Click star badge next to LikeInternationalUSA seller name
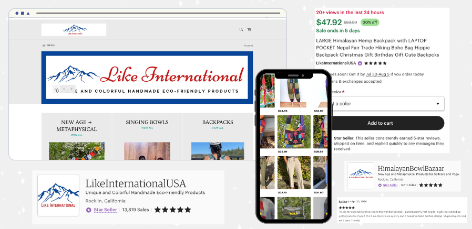The height and width of the screenshot is (229, 472). pos(360,63)
